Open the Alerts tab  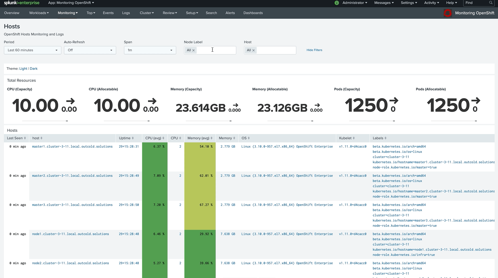[x=230, y=13]
